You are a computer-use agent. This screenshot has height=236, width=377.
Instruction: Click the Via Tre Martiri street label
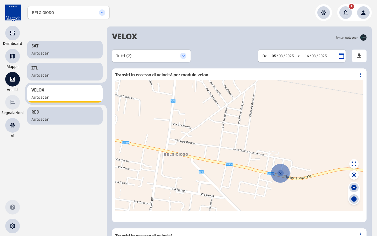tap(182, 125)
